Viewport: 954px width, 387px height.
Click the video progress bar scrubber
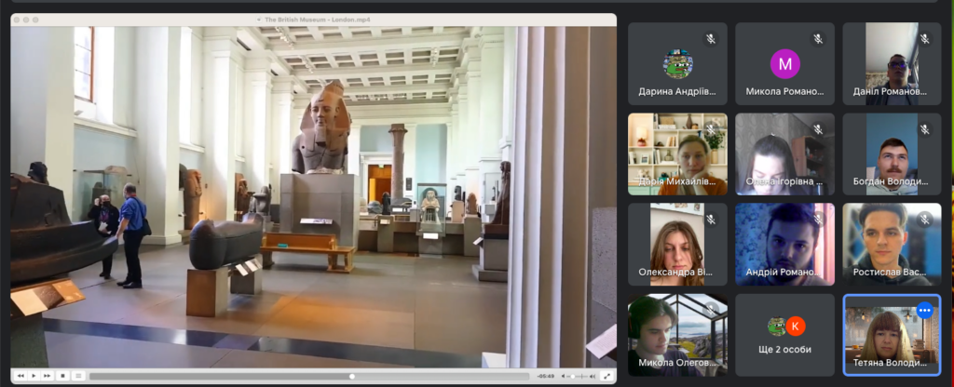pyautogui.click(x=351, y=376)
